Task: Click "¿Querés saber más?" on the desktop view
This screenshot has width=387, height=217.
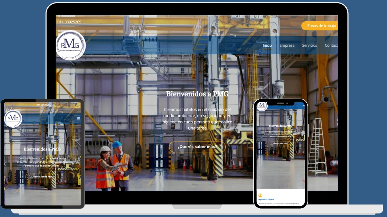Action: pyautogui.click(x=197, y=147)
